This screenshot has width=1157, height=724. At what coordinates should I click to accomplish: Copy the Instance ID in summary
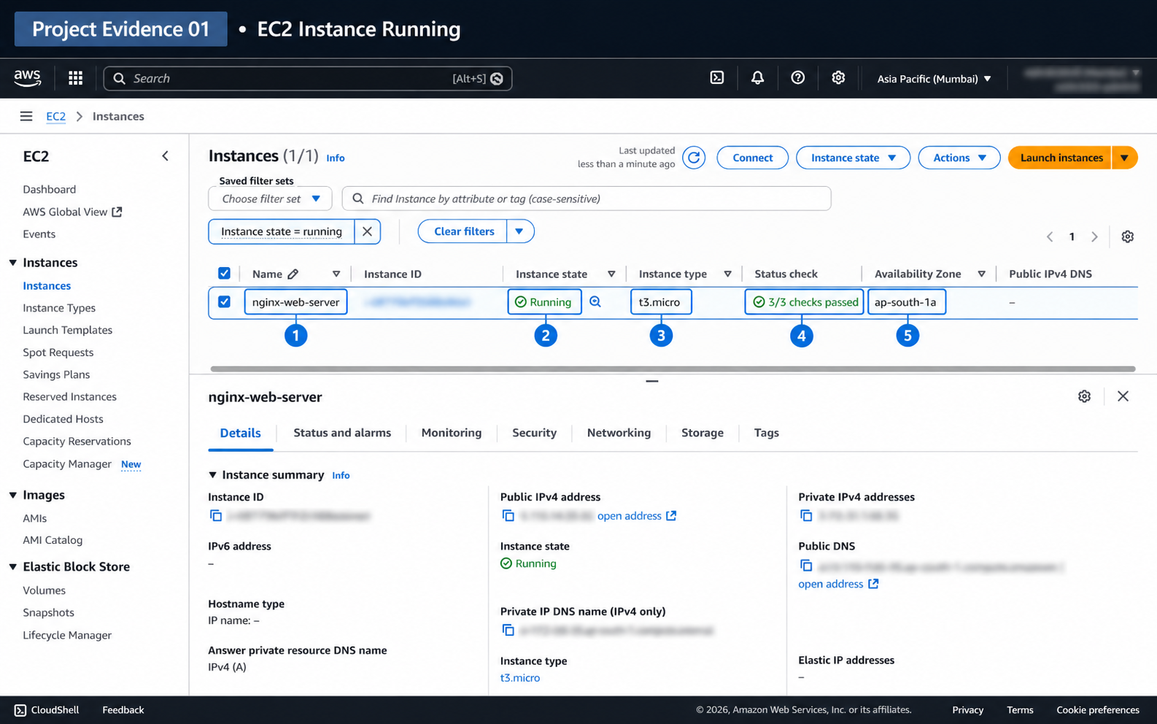[x=216, y=516]
